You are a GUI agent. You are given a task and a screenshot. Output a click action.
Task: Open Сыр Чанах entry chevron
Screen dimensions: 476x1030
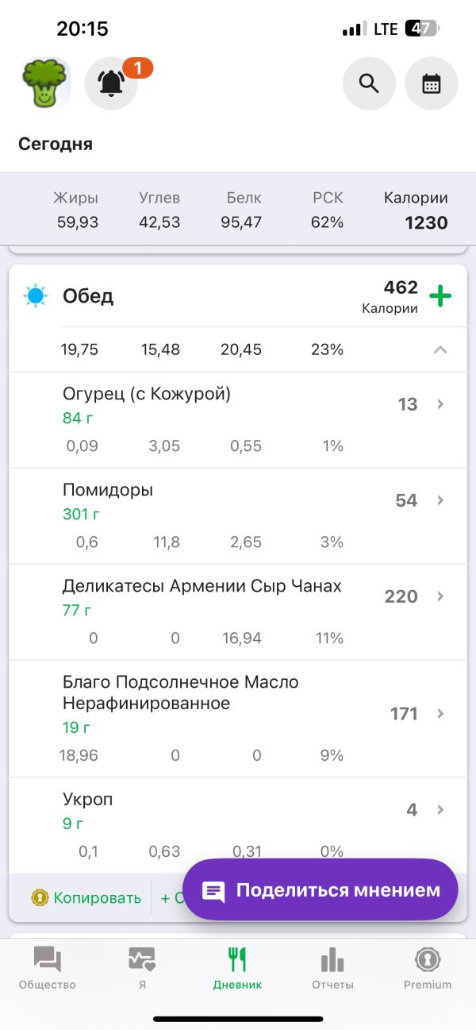tap(441, 596)
